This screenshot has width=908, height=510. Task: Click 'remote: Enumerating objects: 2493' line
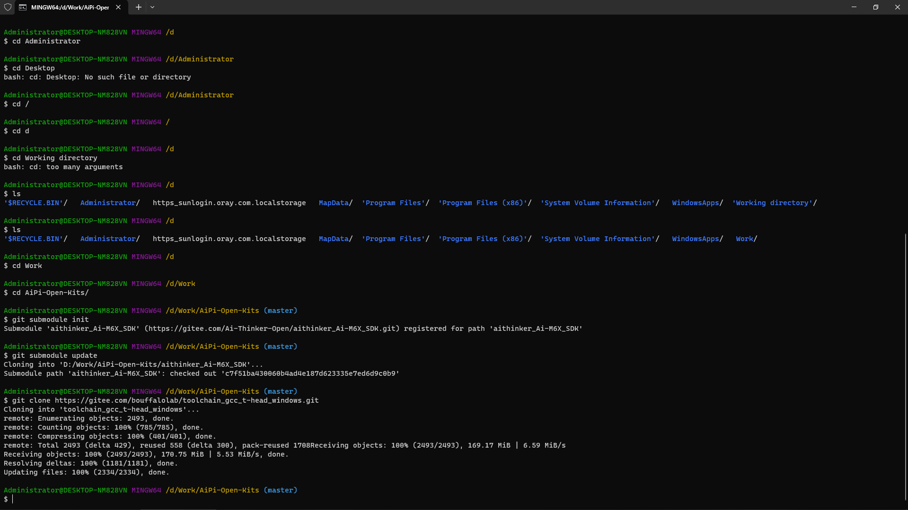point(89,418)
